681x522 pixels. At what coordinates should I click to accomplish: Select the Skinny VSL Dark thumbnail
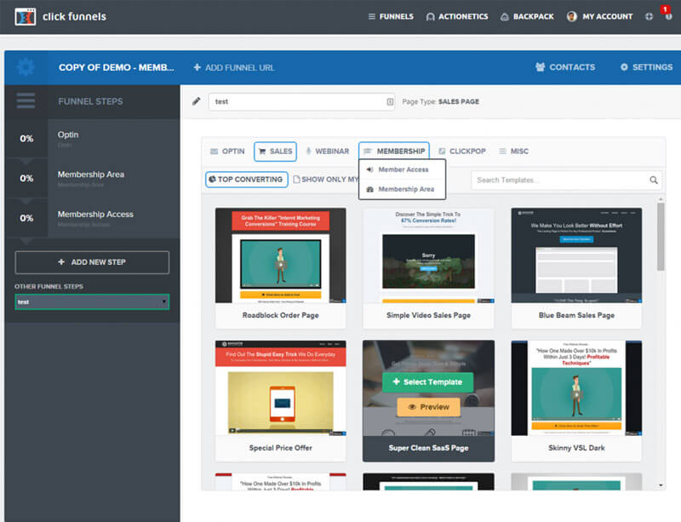click(576, 388)
